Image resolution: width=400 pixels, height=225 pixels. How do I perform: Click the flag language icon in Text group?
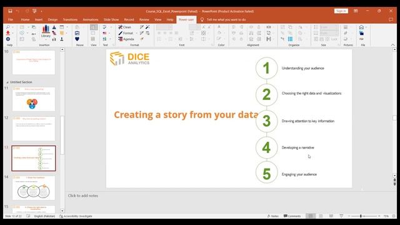coord(104,33)
